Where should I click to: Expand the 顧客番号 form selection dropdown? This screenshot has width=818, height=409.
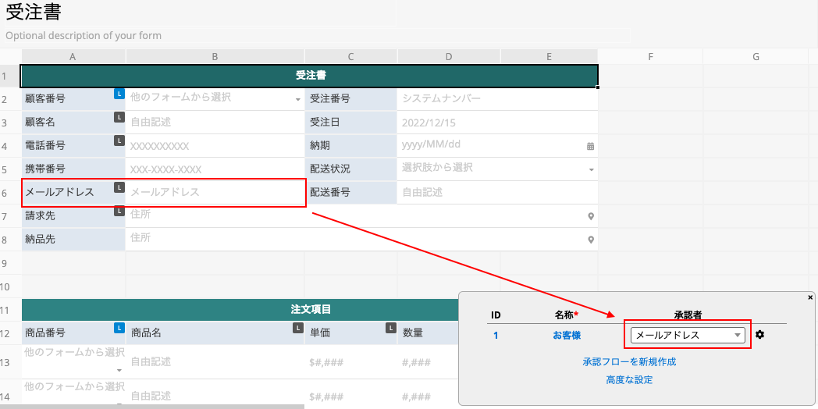click(x=297, y=100)
